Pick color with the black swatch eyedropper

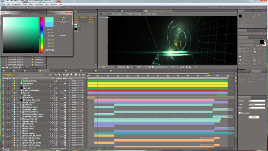79,29
